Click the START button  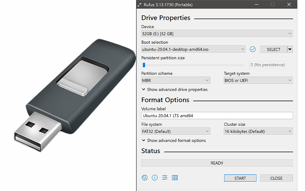point(240,178)
